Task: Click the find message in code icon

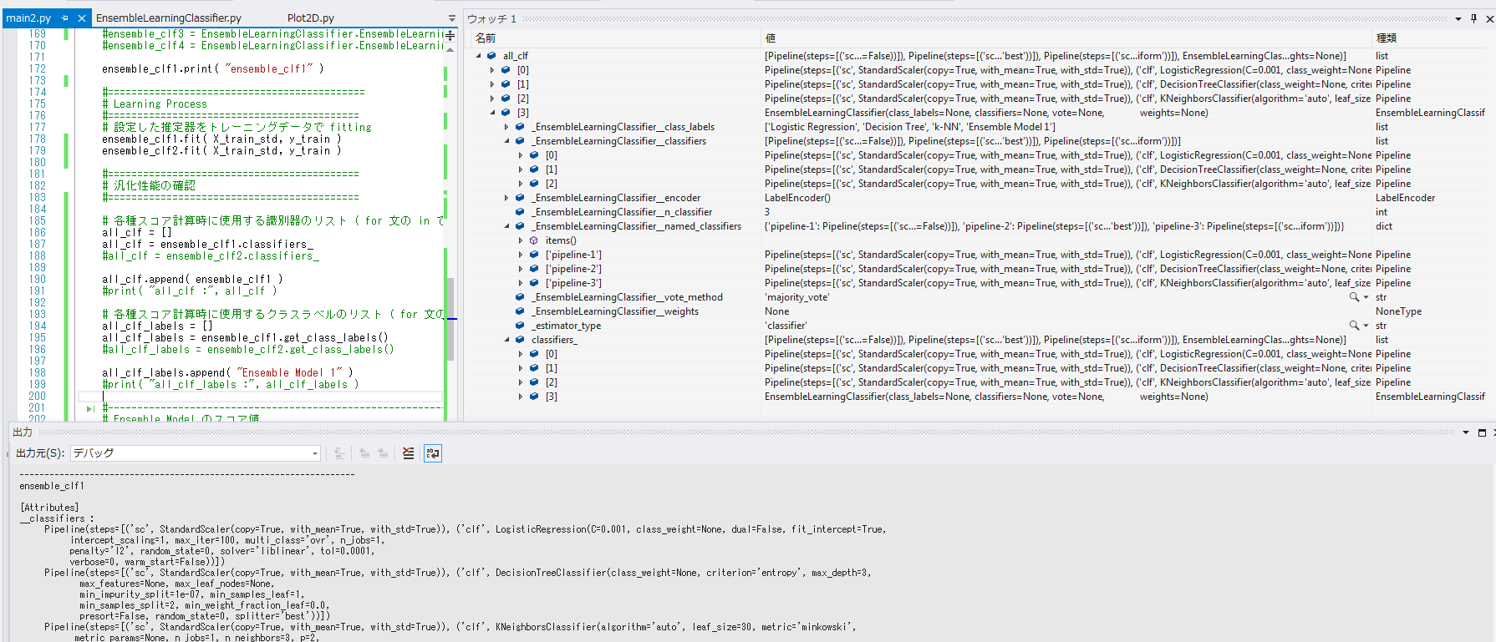Action: (x=339, y=453)
